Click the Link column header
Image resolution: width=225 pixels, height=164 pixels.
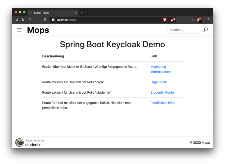click(154, 56)
